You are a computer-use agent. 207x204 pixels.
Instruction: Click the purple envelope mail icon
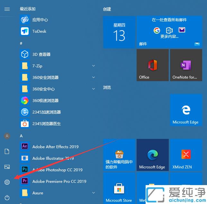pyautogui.click(x=182, y=30)
